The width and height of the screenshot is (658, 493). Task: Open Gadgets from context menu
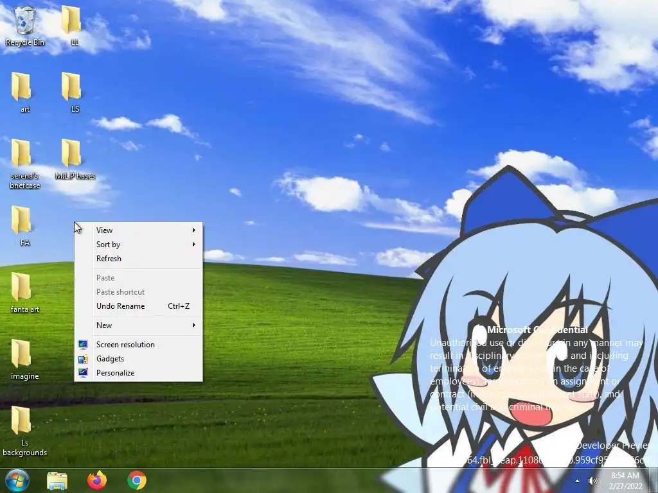tap(139, 359)
